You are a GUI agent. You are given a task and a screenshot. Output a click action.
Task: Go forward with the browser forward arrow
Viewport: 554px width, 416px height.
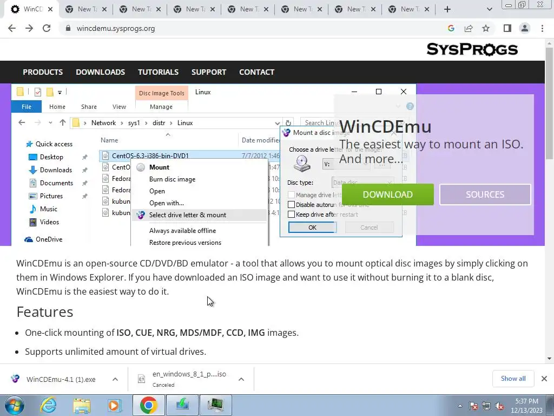(29, 28)
